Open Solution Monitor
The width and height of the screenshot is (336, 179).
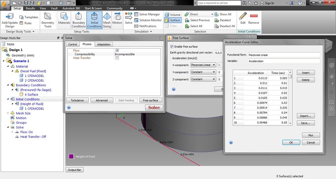click(x=148, y=20)
